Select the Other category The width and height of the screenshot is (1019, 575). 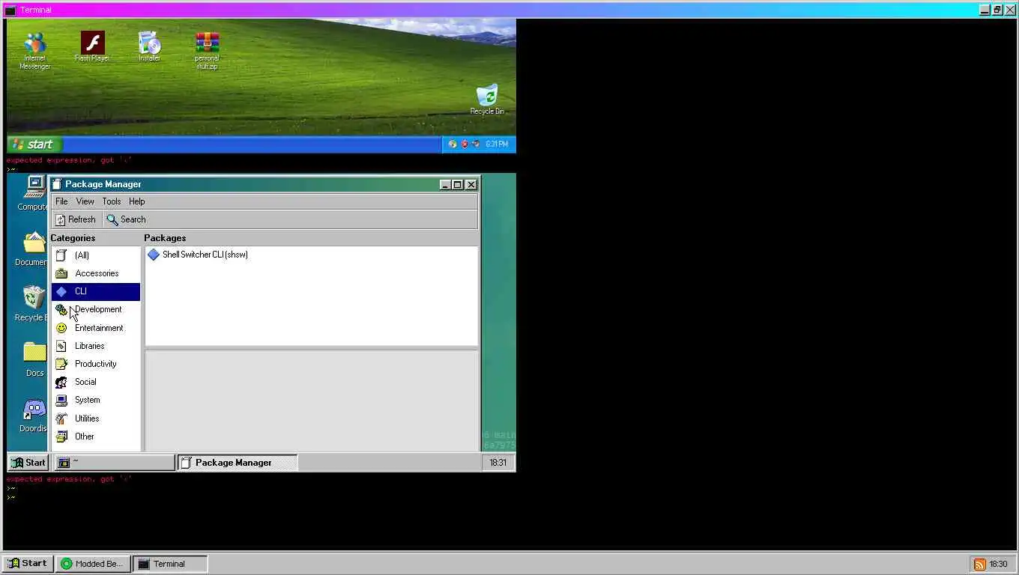coord(96,436)
